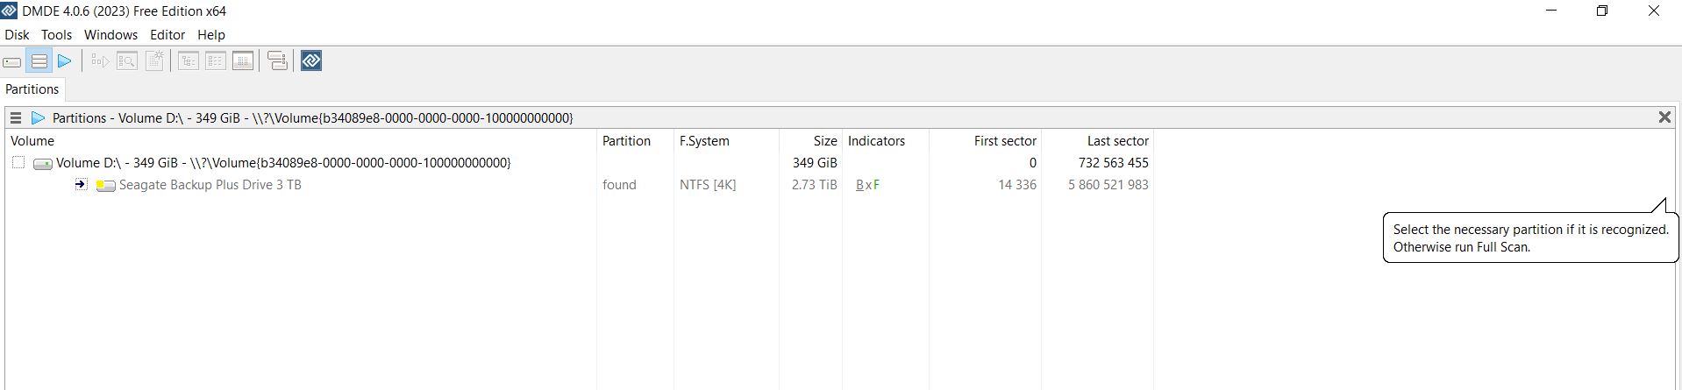Screen dimensions: 1682x390
Task: Toggle the arrow marker before Seagate Backup Plus
Action: 81,184
